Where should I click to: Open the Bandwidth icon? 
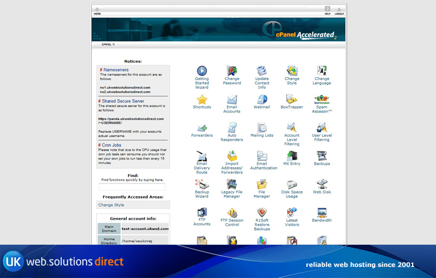321,212
